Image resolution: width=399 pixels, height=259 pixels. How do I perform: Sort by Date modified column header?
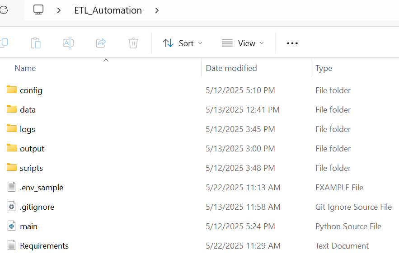(231, 68)
